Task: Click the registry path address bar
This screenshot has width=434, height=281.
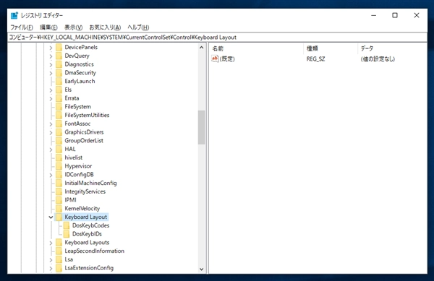Action: (x=217, y=38)
